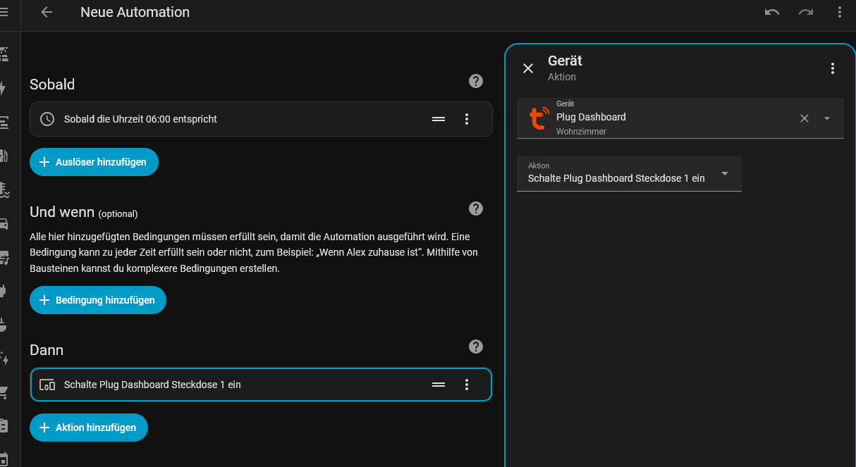Open the shopping cart item in the sidebar
This screenshot has height=467, width=856.
pyautogui.click(x=4, y=392)
